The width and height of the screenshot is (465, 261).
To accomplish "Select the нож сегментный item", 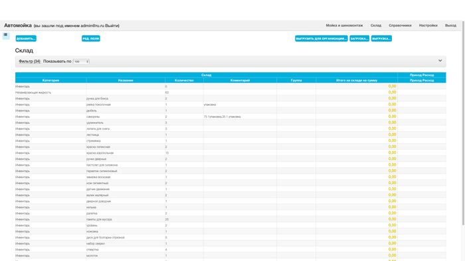I will [x=97, y=183].
